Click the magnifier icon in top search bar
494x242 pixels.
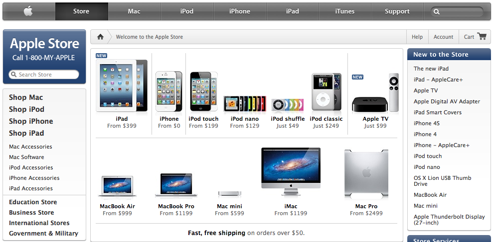point(437,11)
